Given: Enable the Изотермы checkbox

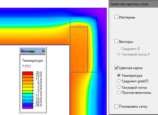Looking at the screenshot, I should pos(116,17).
